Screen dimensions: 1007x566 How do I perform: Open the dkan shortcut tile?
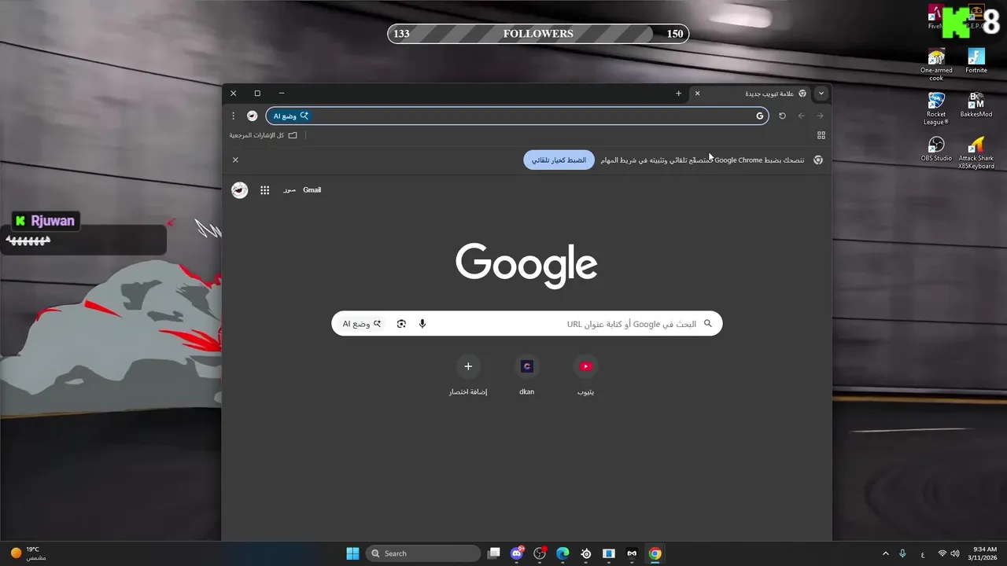click(527, 374)
